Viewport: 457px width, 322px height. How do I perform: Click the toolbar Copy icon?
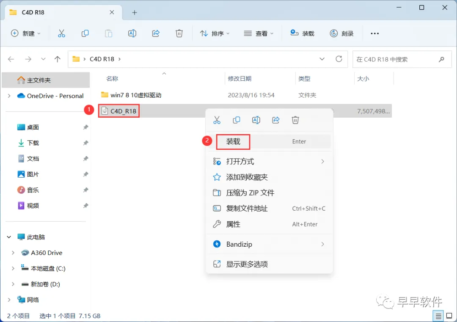coord(85,33)
